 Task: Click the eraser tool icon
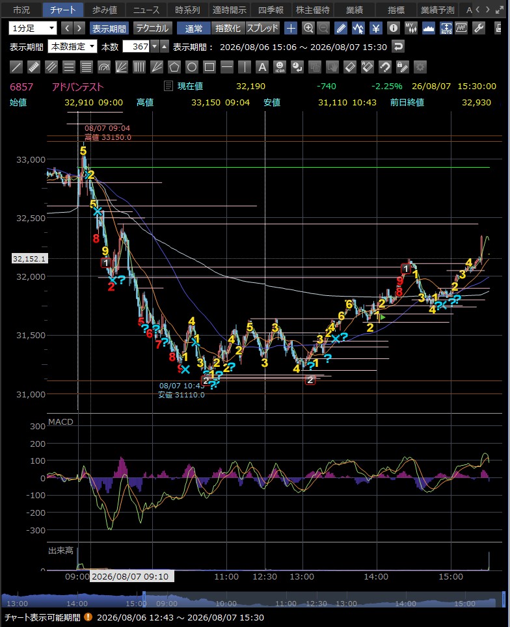coord(350,67)
